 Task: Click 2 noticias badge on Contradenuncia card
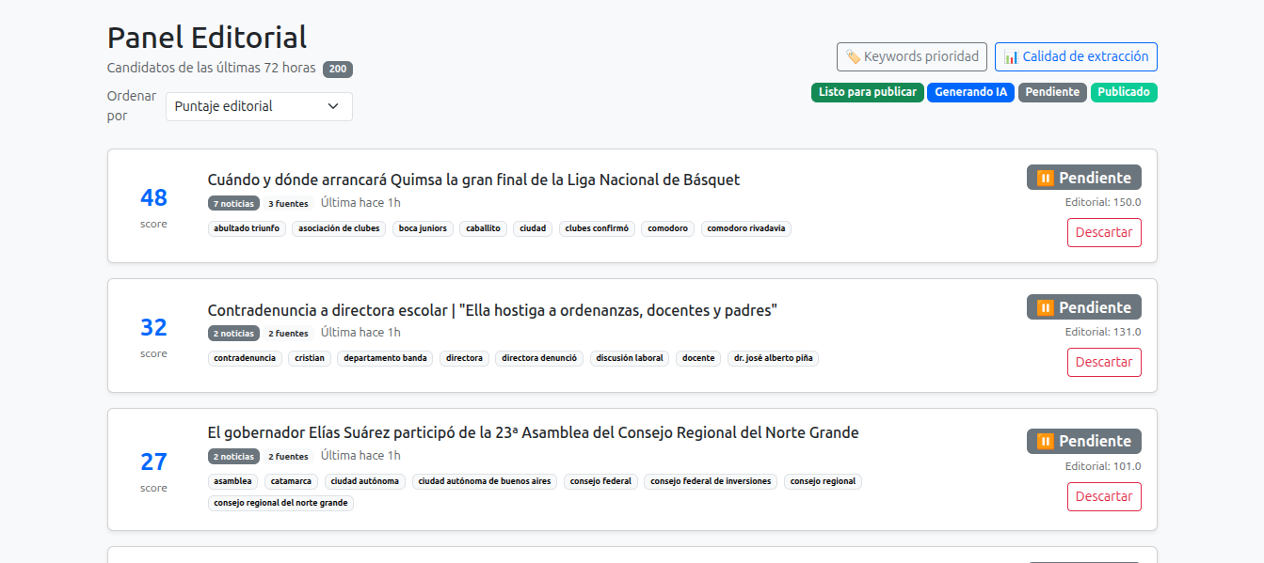[x=233, y=333]
